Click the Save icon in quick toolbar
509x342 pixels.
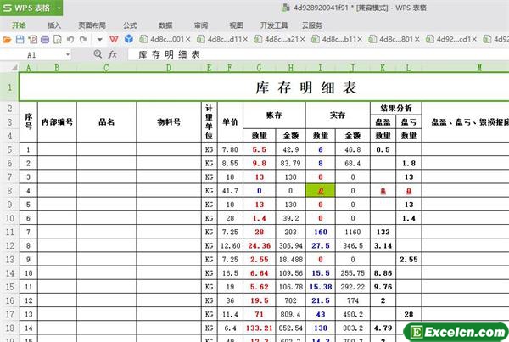pyautogui.click(x=20, y=40)
